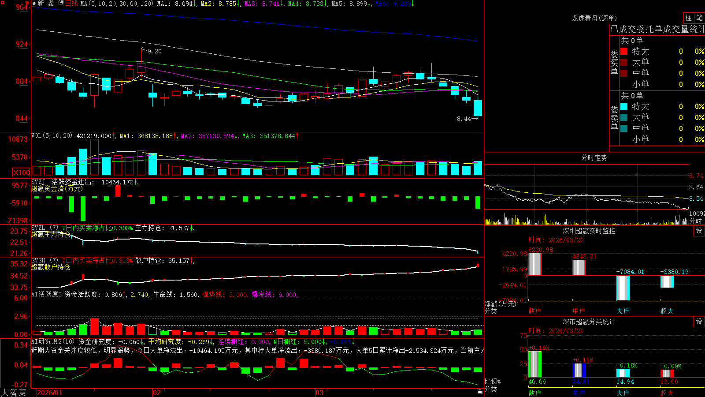Click the 超赢资金流(万元) label
This screenshot has height=397, width=705.
[x=57, y=188]
